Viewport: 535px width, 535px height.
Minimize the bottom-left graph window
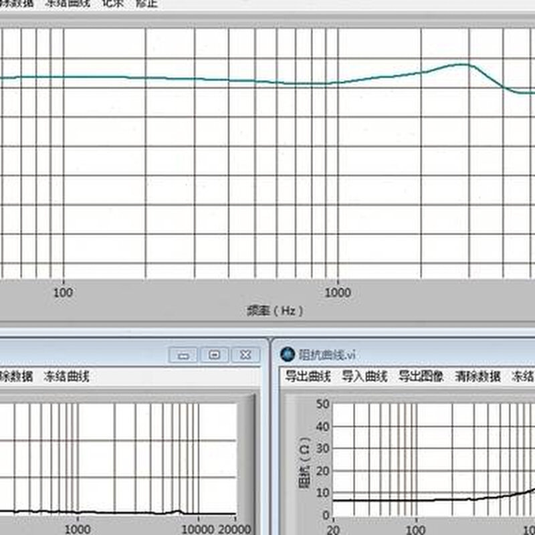pyautogui.click(x=183, y=354)
